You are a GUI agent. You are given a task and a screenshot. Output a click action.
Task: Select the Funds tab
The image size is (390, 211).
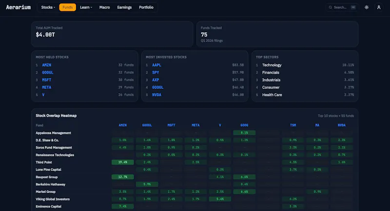click(x=67, y=7)
